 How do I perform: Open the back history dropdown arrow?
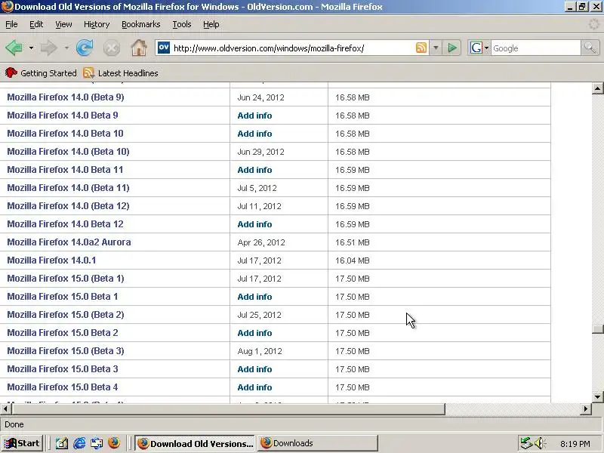pyautogui.click(x=31, y=48)
